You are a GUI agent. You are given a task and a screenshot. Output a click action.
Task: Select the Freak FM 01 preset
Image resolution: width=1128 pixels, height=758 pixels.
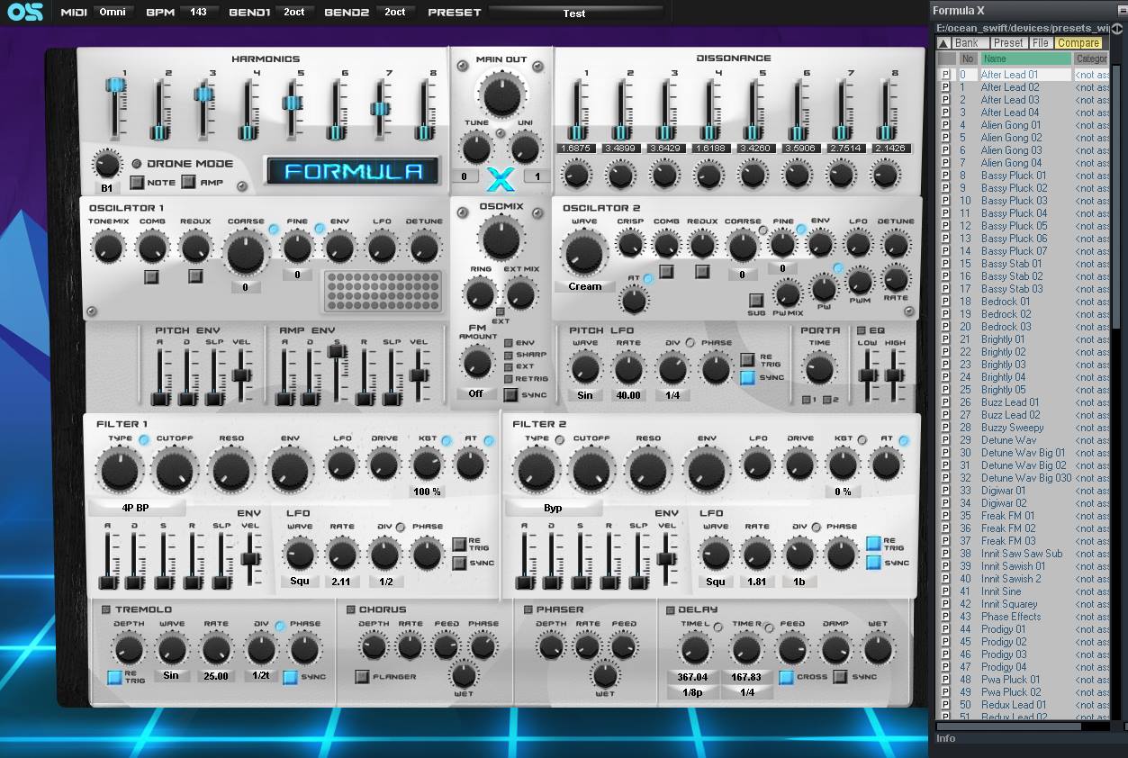pyautogui.click(x=1008, y=516)
